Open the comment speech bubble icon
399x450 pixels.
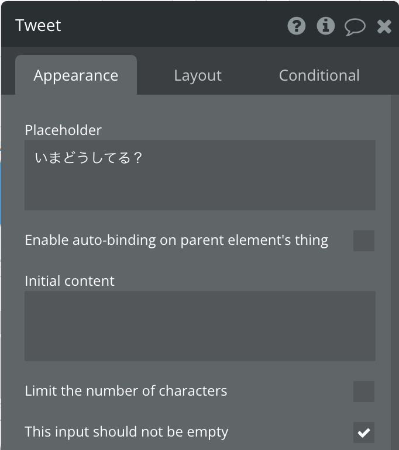pyautogui.click(x=355, y=27)
